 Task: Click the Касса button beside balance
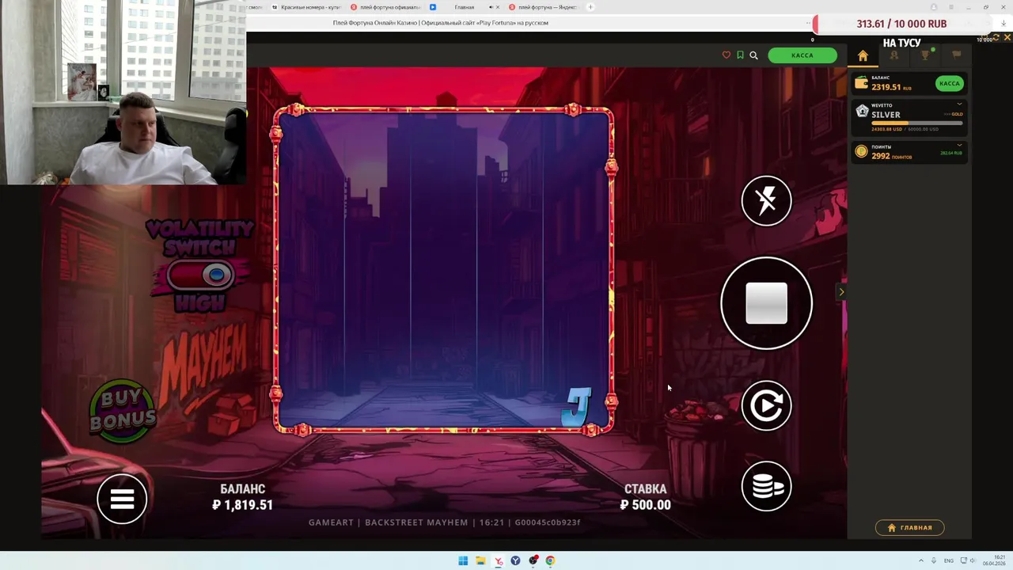pos(949,83)
